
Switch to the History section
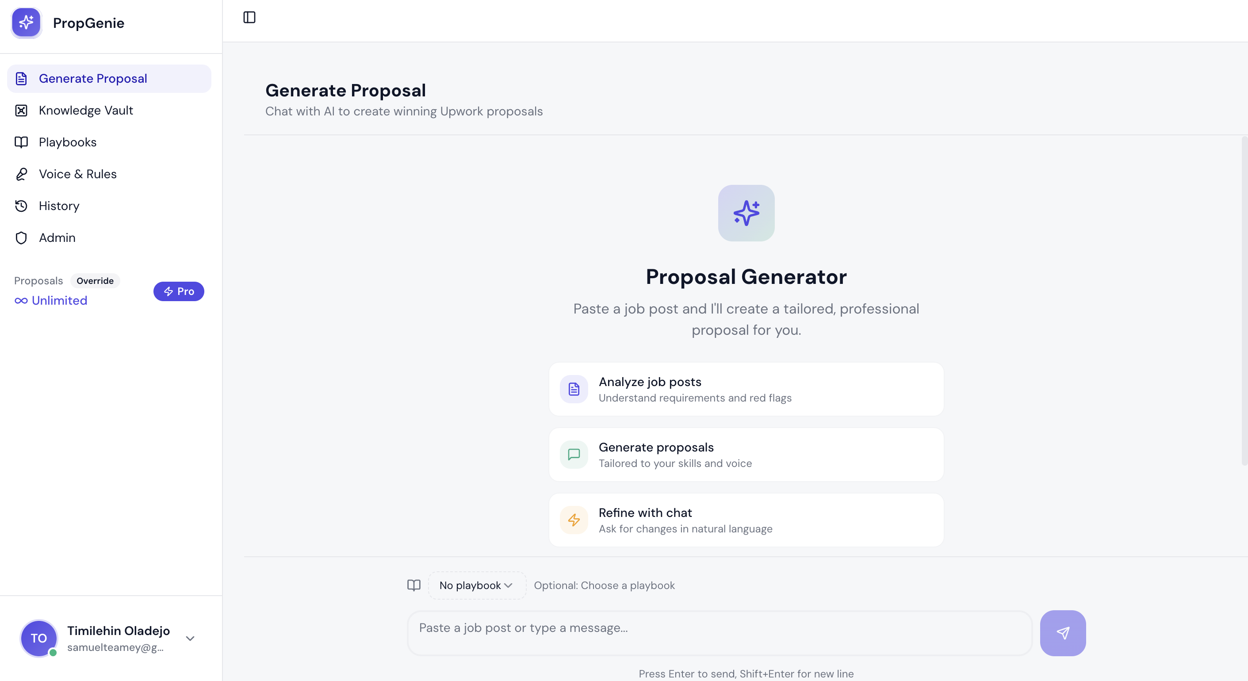pos(59,206)
